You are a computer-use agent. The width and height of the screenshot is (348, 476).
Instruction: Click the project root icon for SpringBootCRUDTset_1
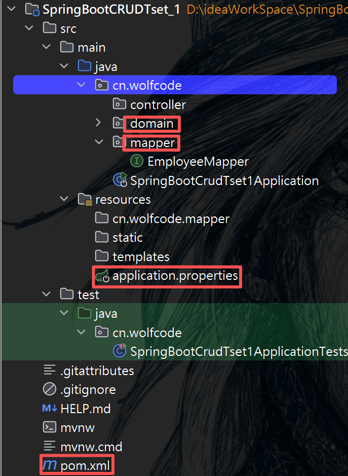pyautogui.click(x=31, y=9)
